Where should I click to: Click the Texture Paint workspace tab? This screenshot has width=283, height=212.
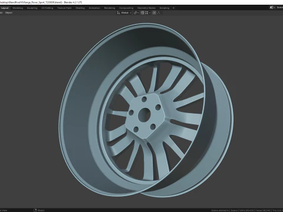pyautogui.click(x=64, y=8)
